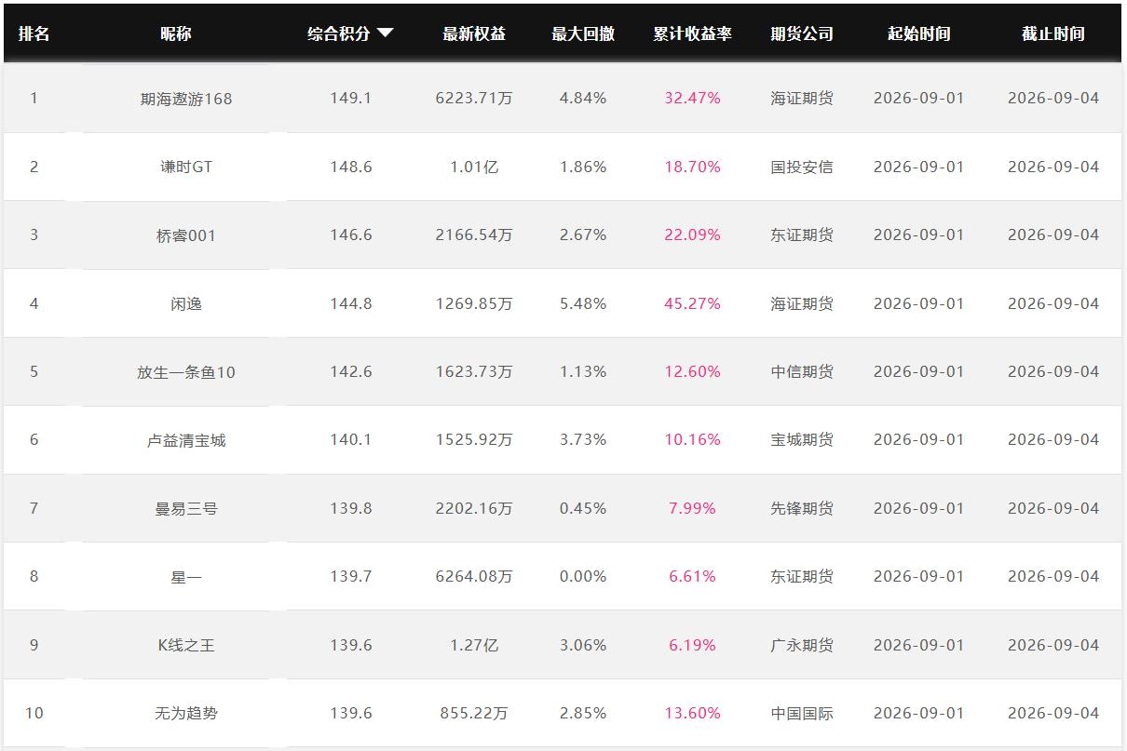Image resolution: width=1127 pixels, height=751 pixels.
Task: Open K线之王 trader entry
Action: (185, 645)
